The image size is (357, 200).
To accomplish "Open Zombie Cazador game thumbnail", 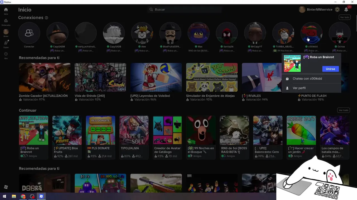I will click(45, 77).
